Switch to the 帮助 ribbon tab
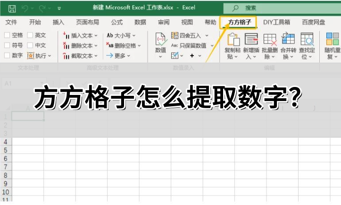The width and height of the screenshot is (341, 205). (x=210, y=22)
